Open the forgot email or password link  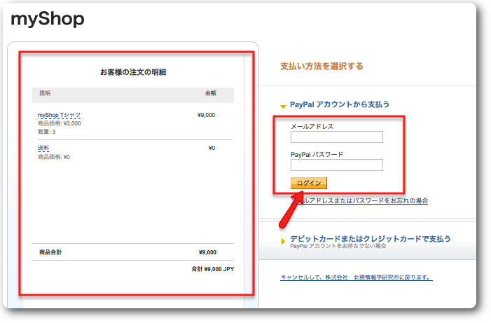point(360,201)
